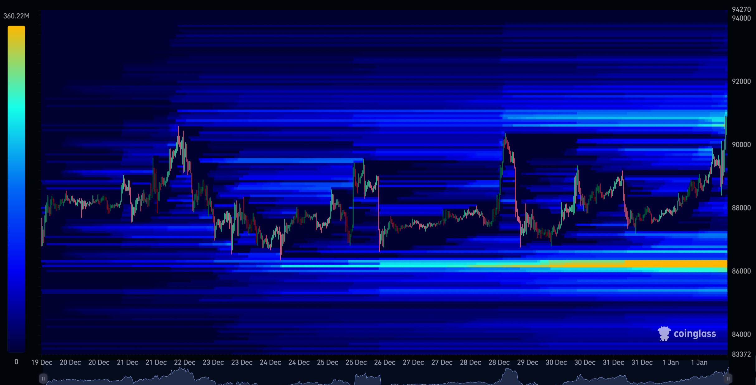Click the coinglass logo icon
The width and height of the screenshot is (756, 385).
click(664, 334)
